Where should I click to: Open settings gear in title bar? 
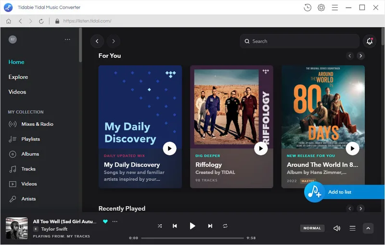click(x=321, y=8)
